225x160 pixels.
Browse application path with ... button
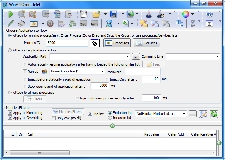pos(136,56)
